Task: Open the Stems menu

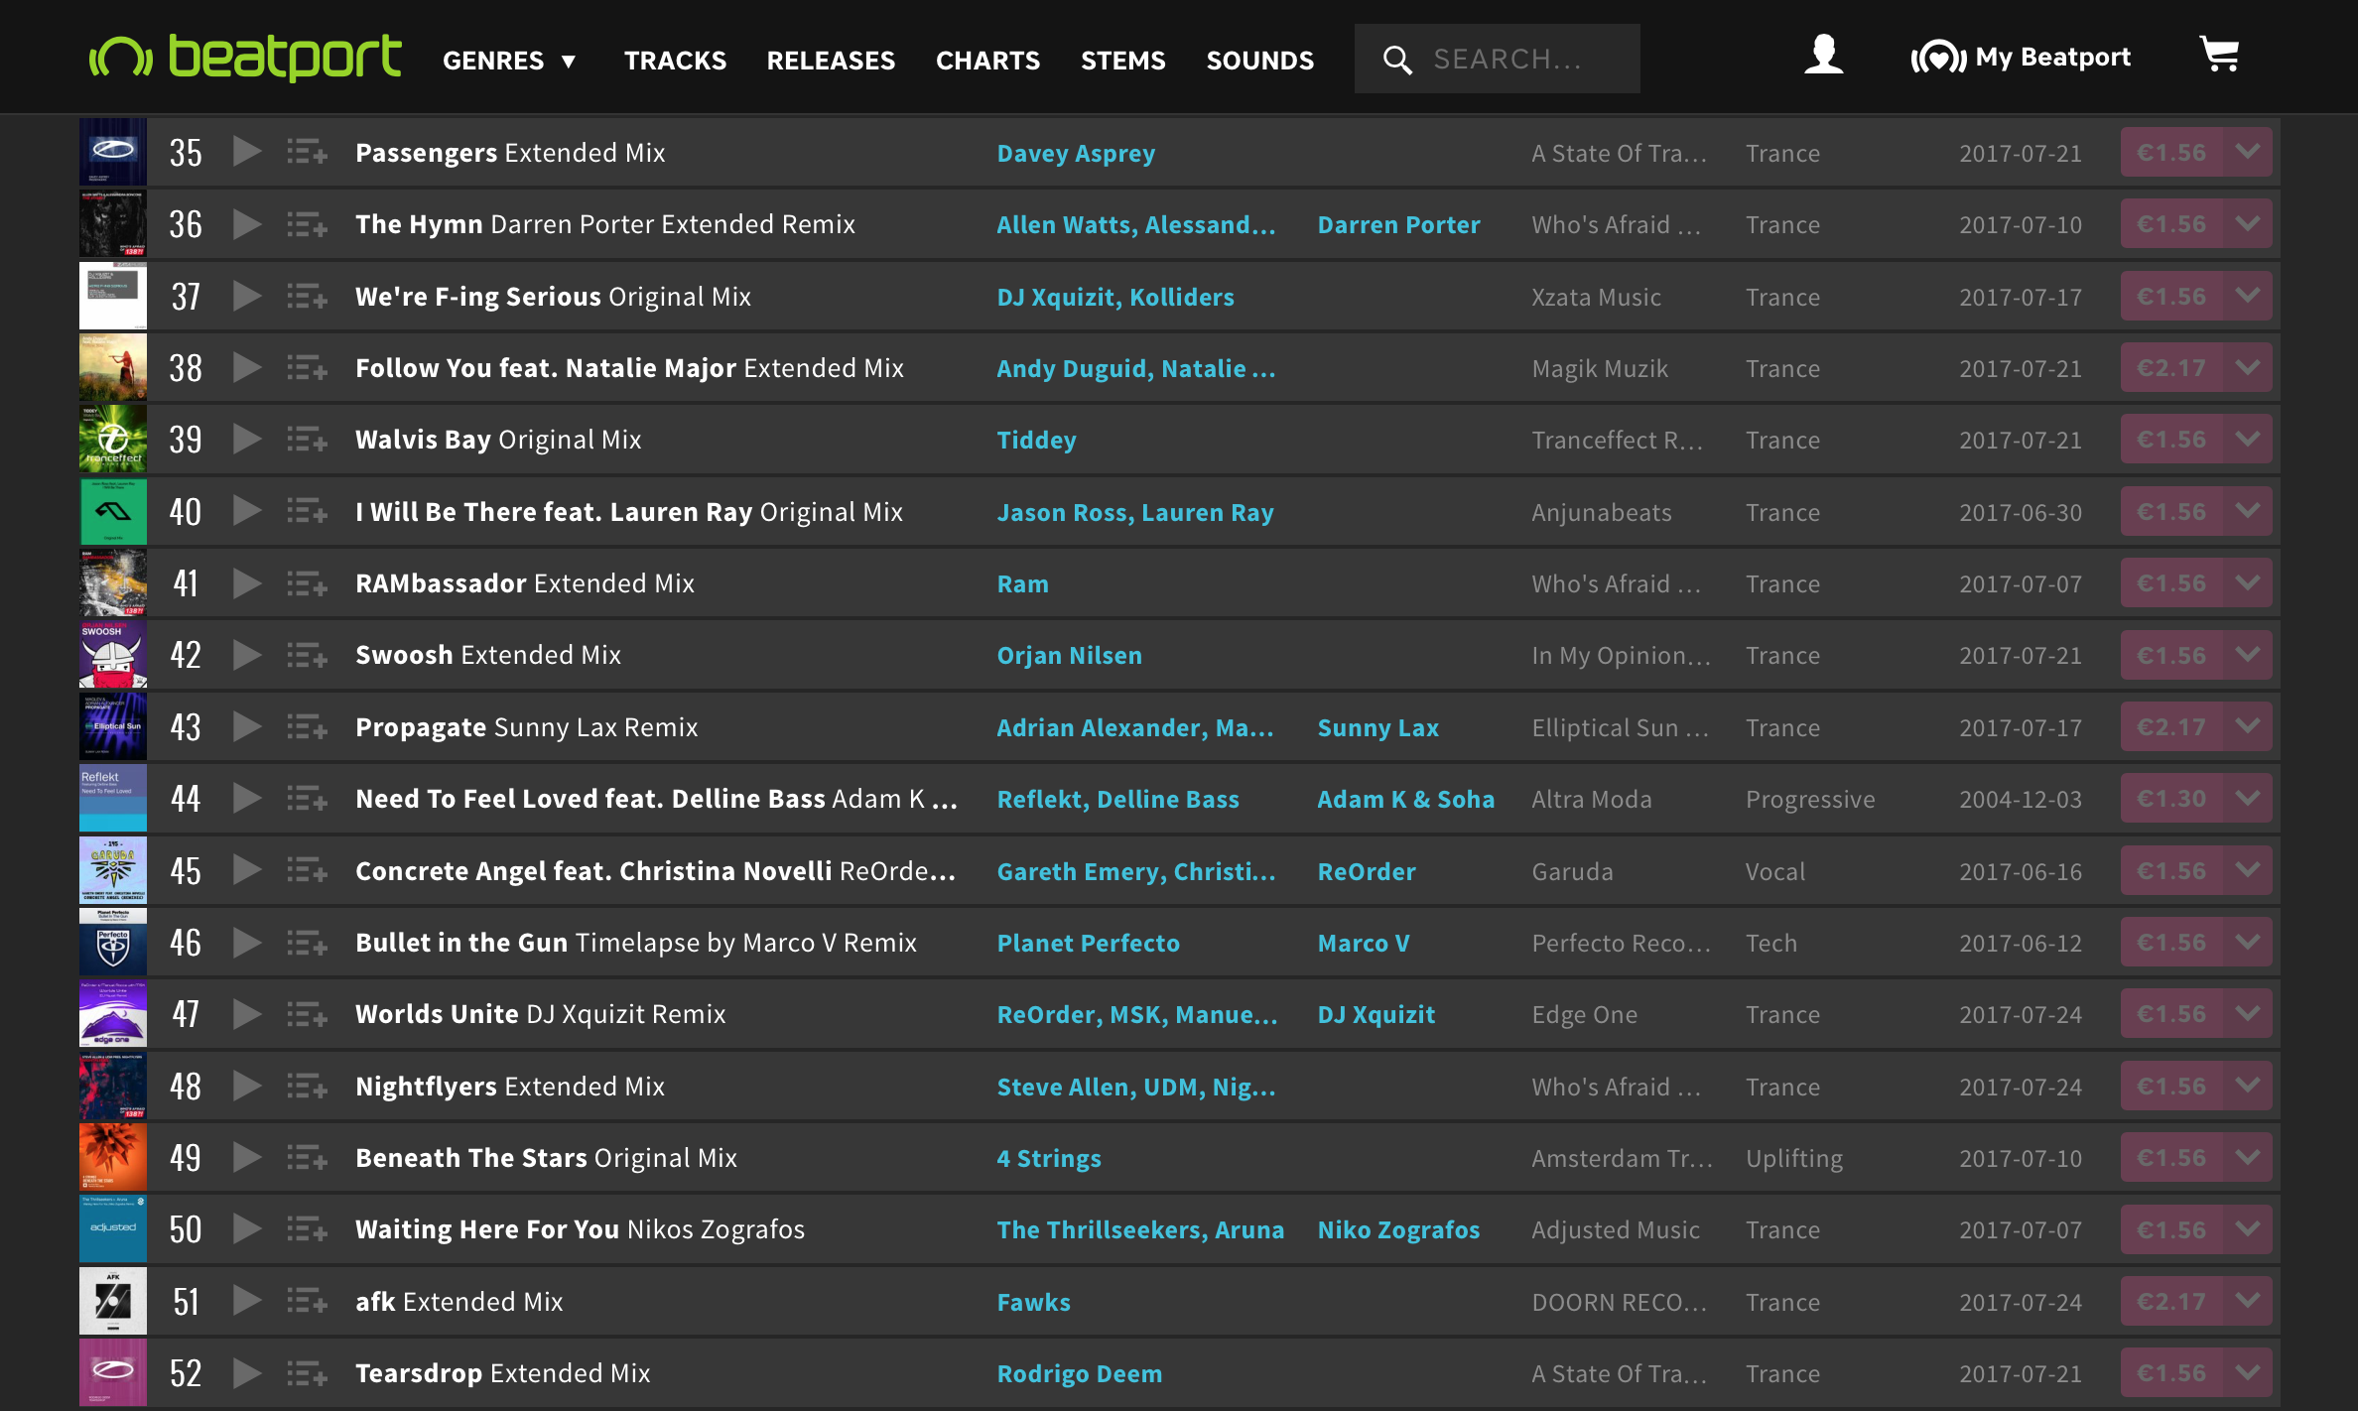Action: click(1122, 61)
